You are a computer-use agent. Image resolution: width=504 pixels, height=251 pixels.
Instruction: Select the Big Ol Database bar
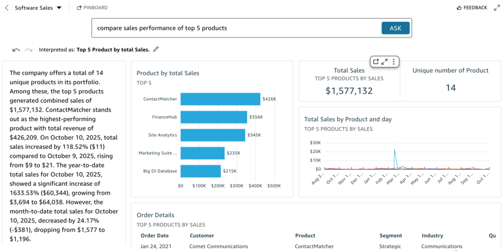(x=200, y=171)
